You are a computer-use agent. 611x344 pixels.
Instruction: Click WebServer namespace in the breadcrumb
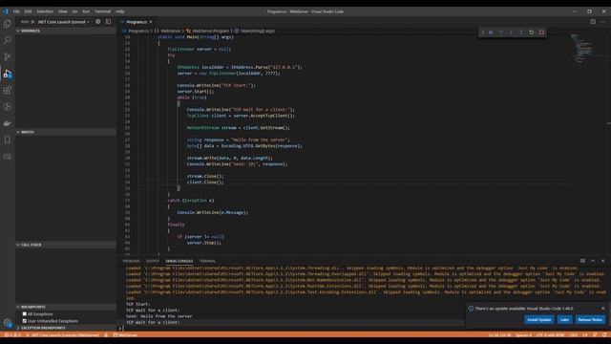click(x=170, y=31)
